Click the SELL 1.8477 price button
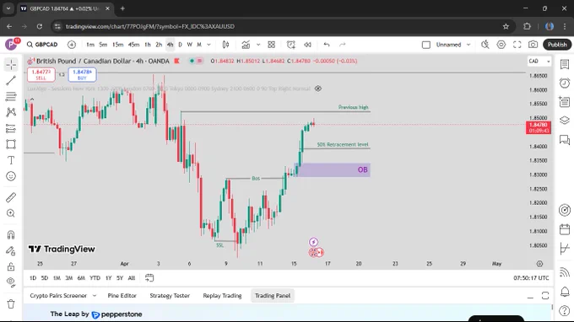The width and height of the screenshot is (574, 322). pyautogui.click(x=41, y=74)
